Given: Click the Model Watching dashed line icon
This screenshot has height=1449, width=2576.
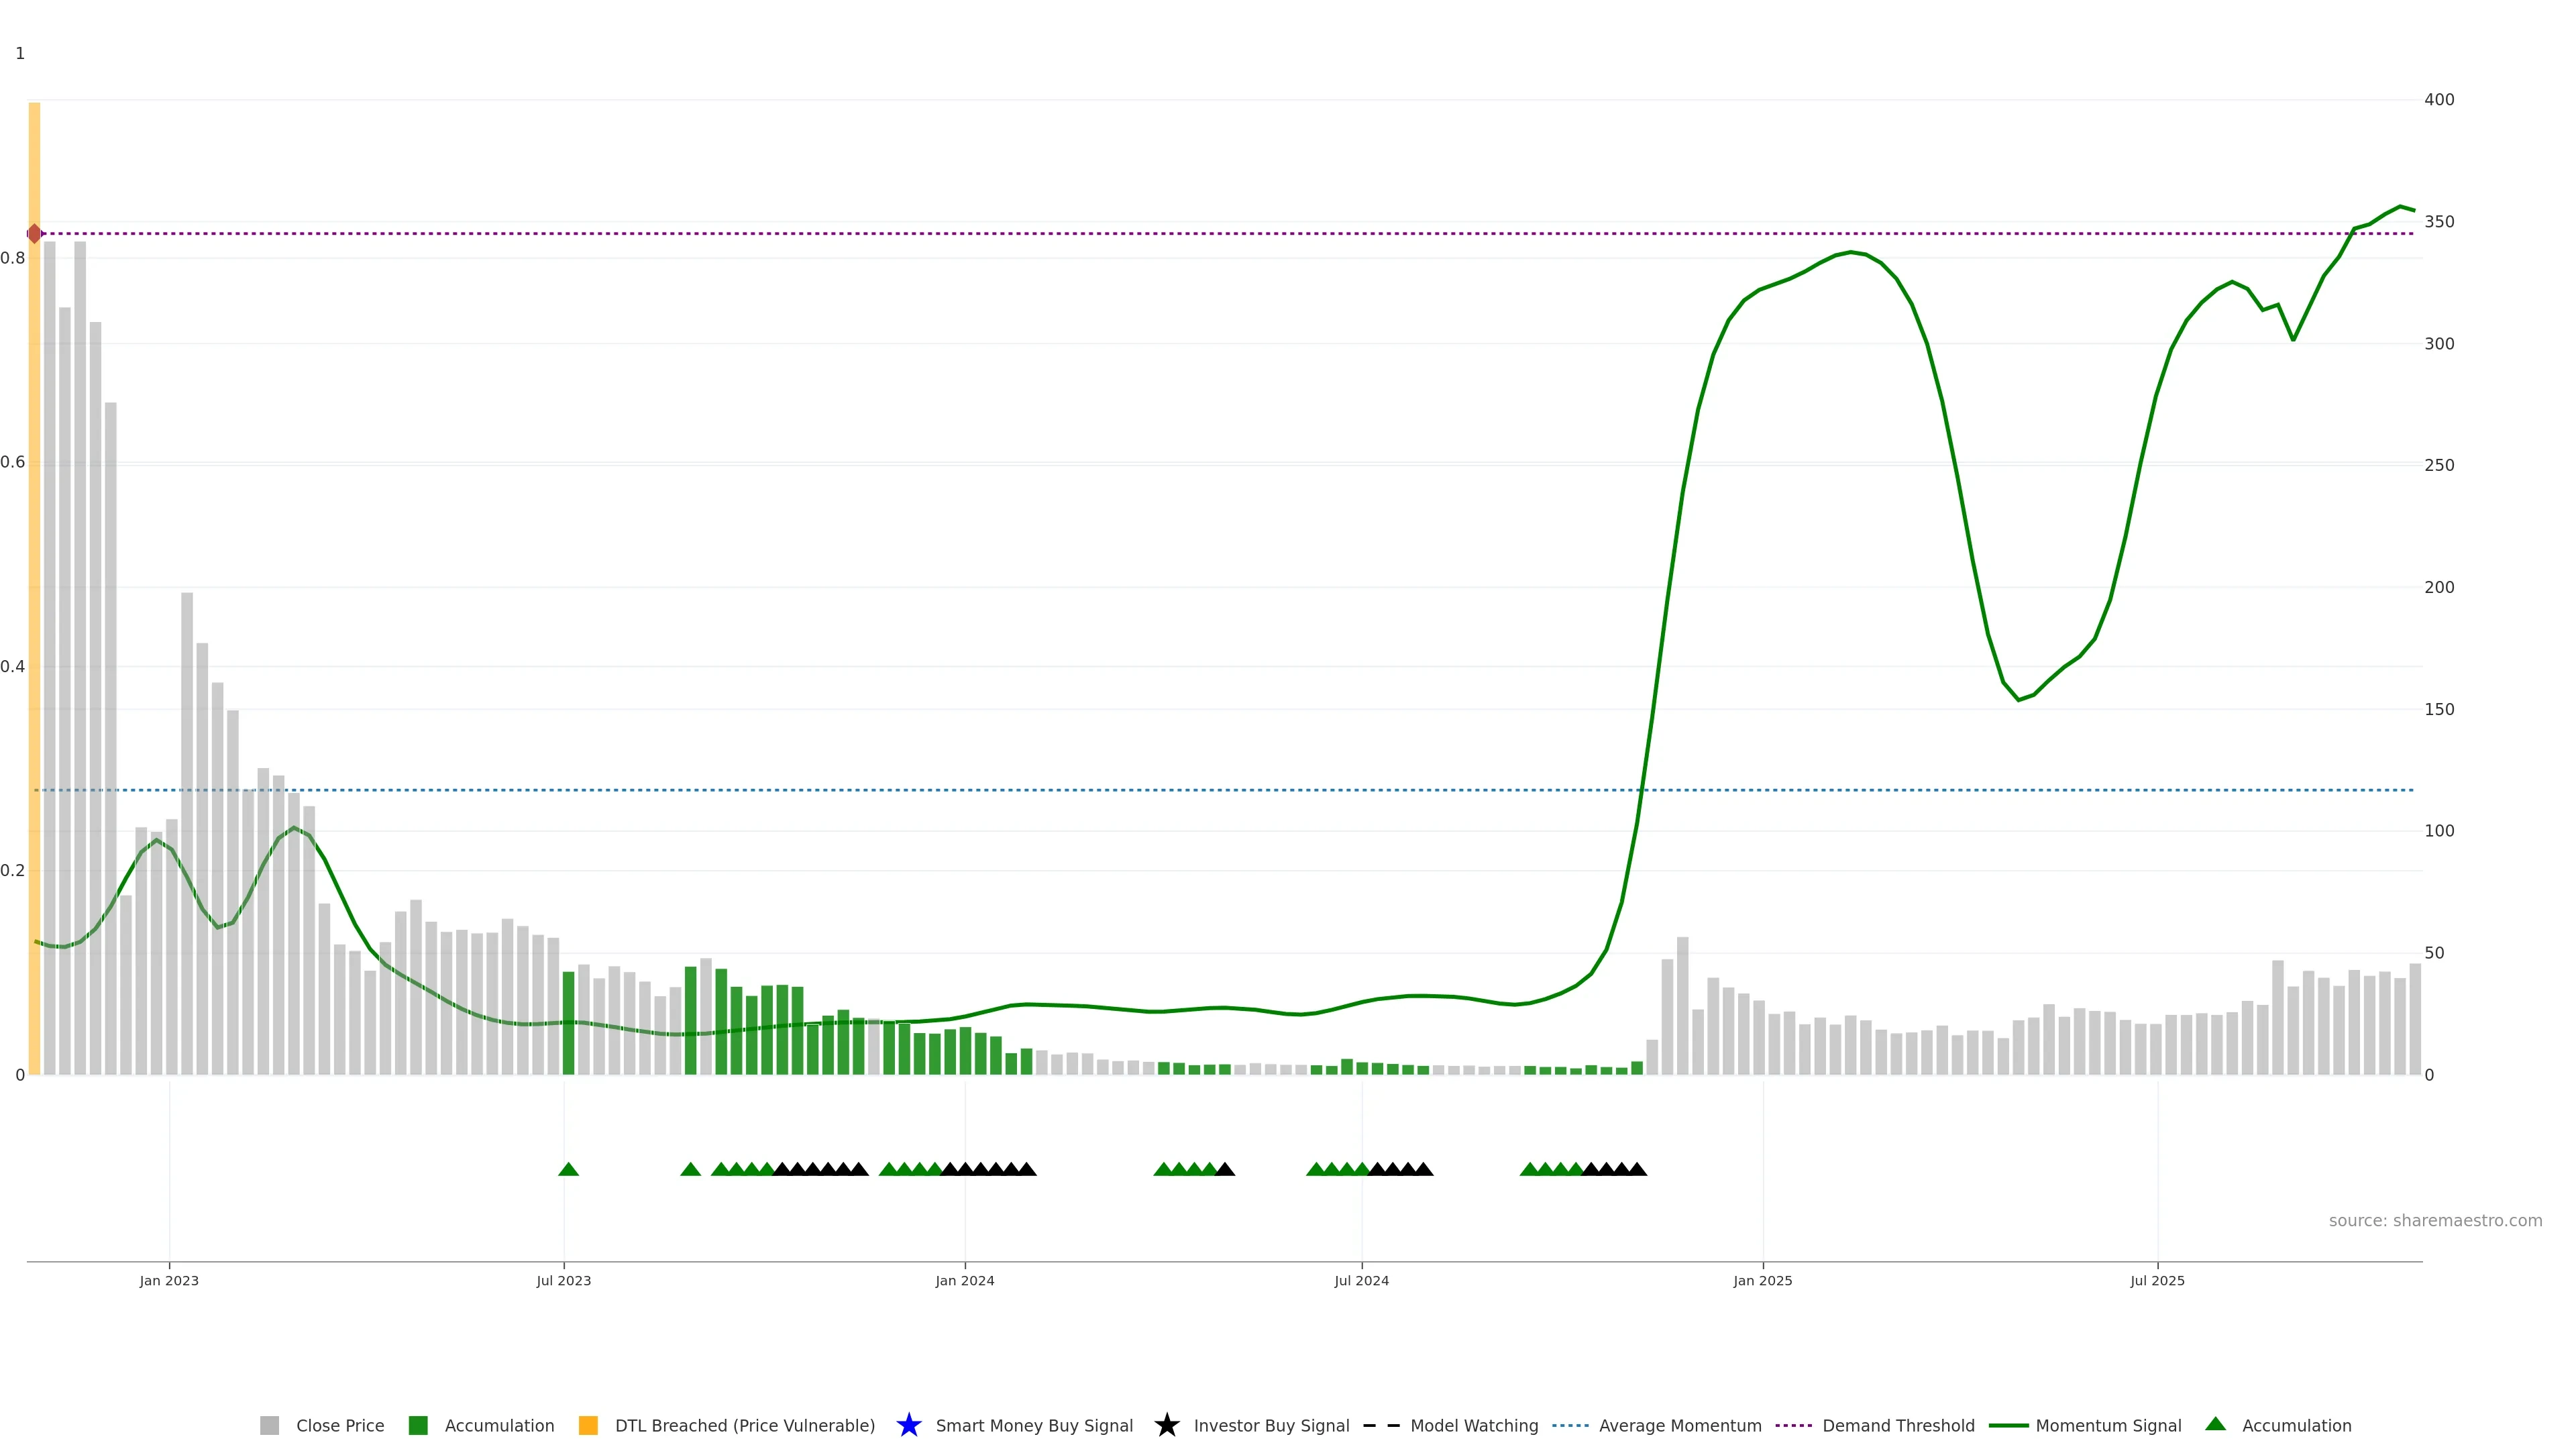Looking at the screenshot, I should [x=1381, y=1425].
